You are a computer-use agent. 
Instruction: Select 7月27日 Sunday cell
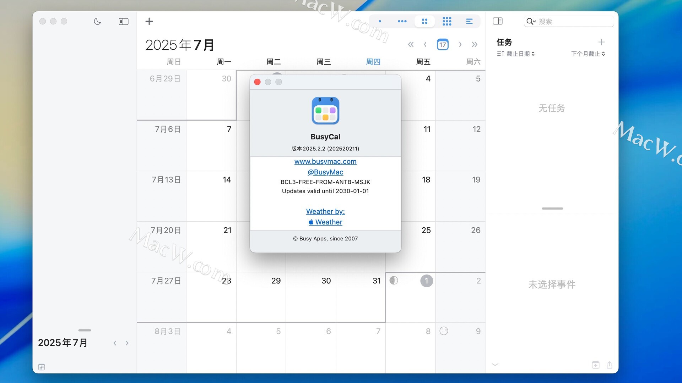pyautogui.click(x=161, y=297)
